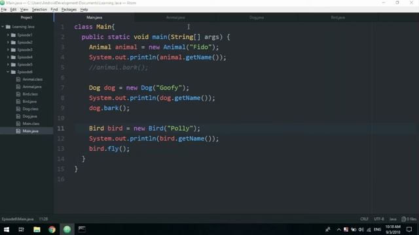Click the Episode4 folder icon
The height and width of the screenshot is (235, 419).
tap(13, 57)
